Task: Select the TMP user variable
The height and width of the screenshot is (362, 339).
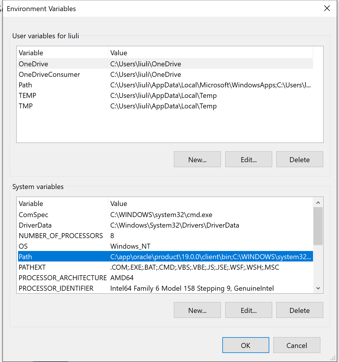Action: (x=26, y=106)
